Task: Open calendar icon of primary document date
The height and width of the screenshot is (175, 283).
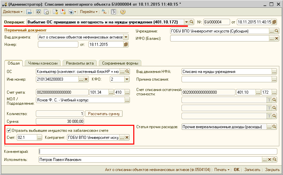Action: pyautogui.click(x=126, y=45)
